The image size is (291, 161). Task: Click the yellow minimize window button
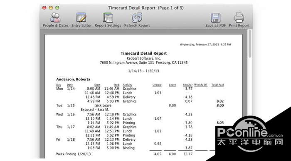[51, 8]
